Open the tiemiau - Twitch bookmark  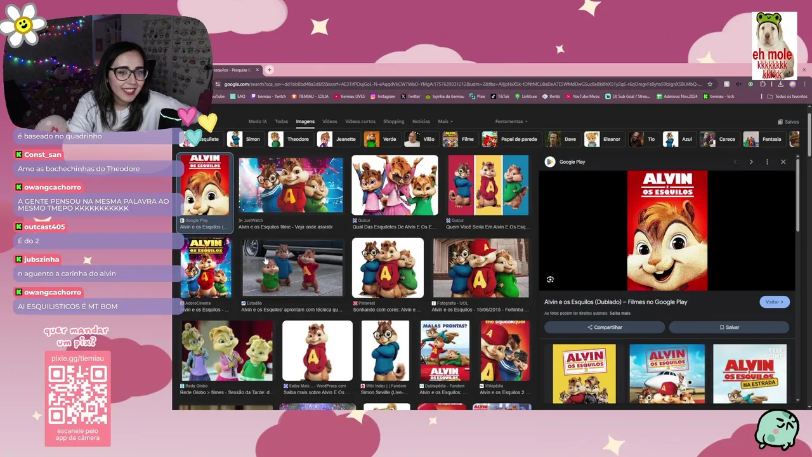pos(268,96)
